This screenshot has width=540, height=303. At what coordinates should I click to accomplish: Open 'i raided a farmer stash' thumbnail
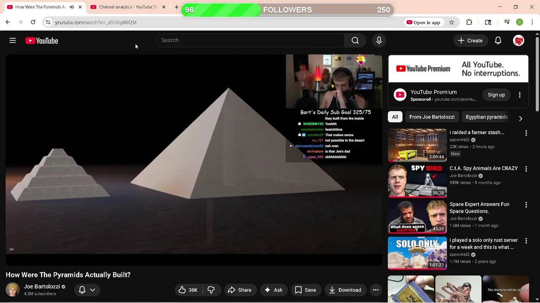click(x=417, y=145)
